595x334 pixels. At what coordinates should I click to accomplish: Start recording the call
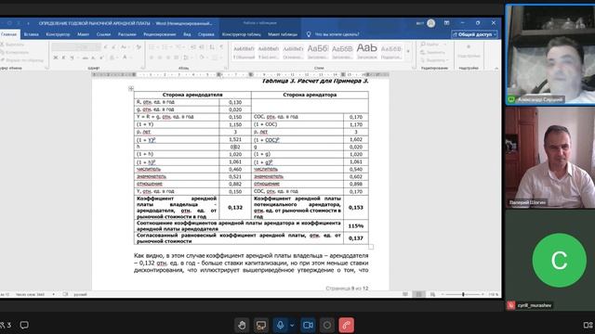326,325
